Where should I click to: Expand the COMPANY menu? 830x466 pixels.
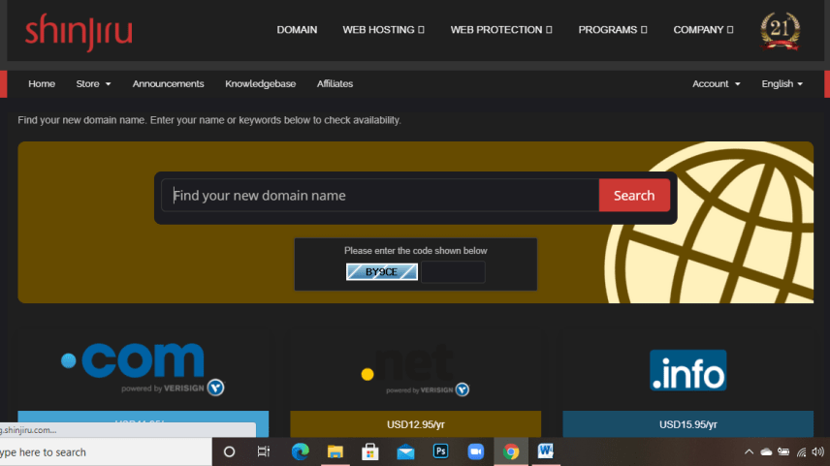(x=703, y=30)
